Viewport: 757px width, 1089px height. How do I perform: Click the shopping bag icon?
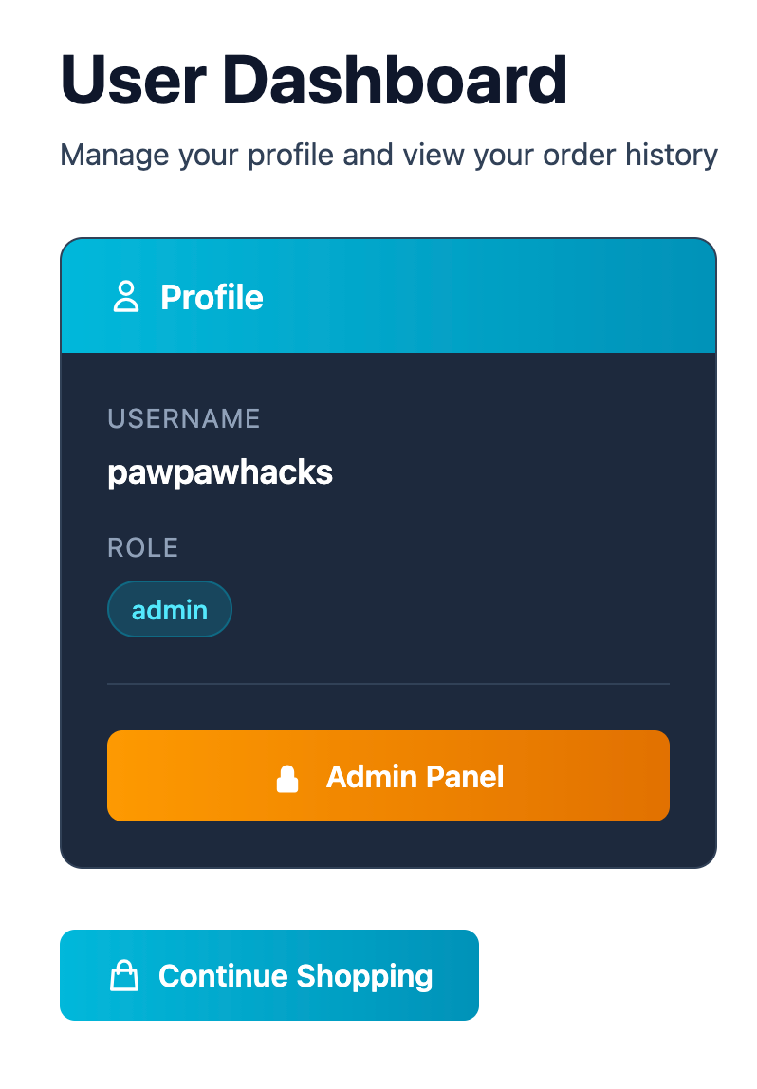(124, 976)
